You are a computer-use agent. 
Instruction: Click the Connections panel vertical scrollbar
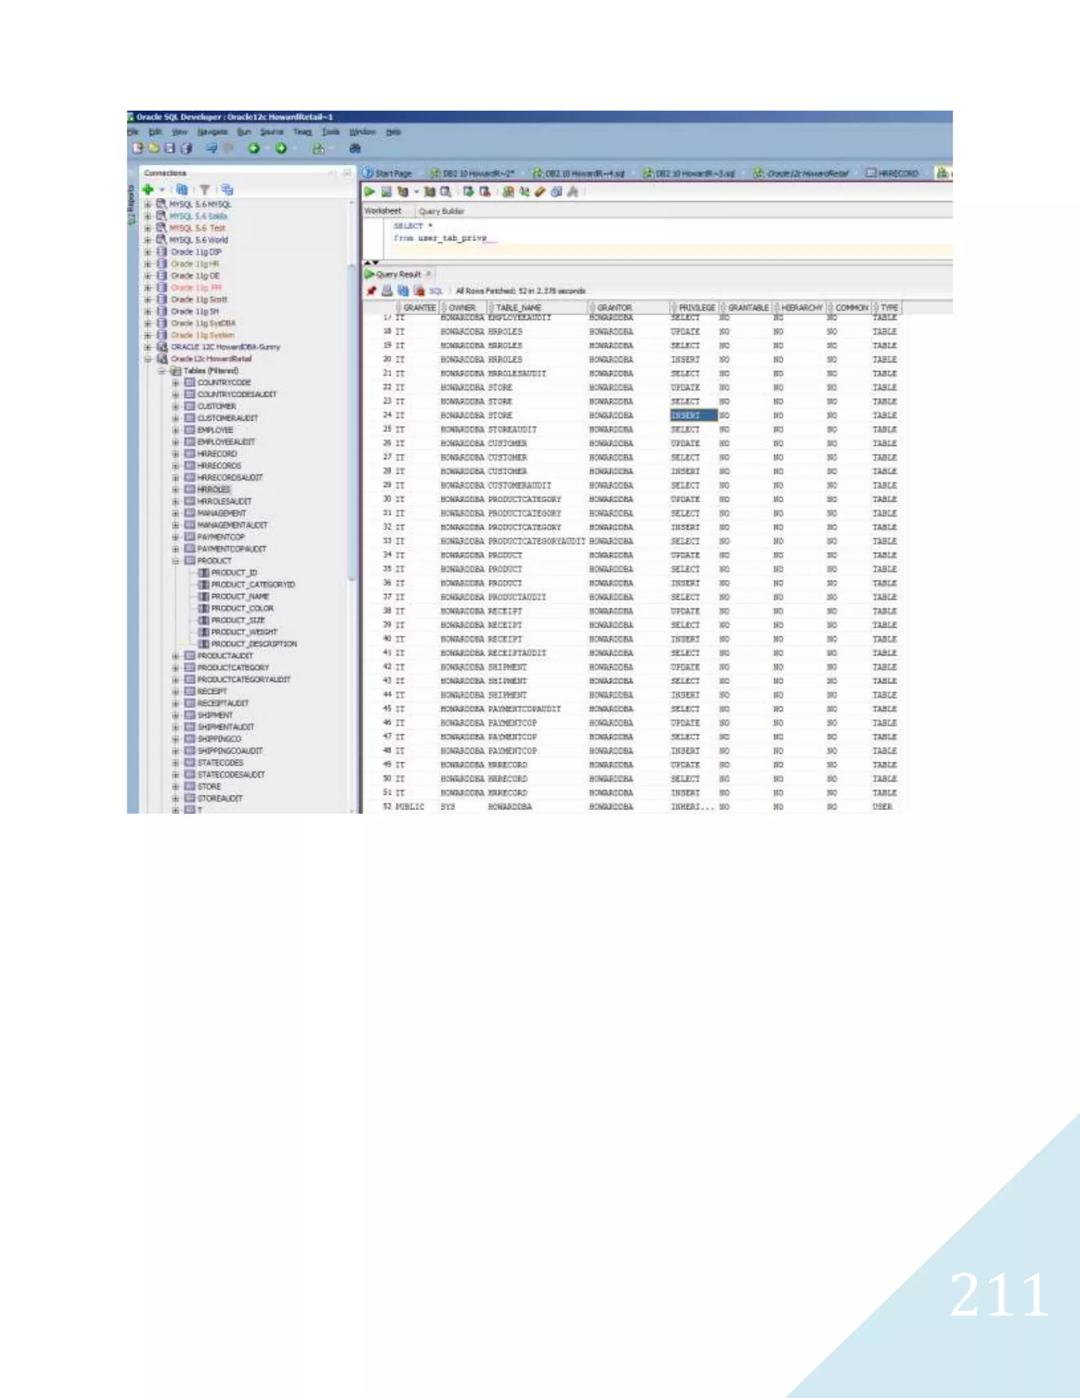pyautogui.click(x=351, y=423)
